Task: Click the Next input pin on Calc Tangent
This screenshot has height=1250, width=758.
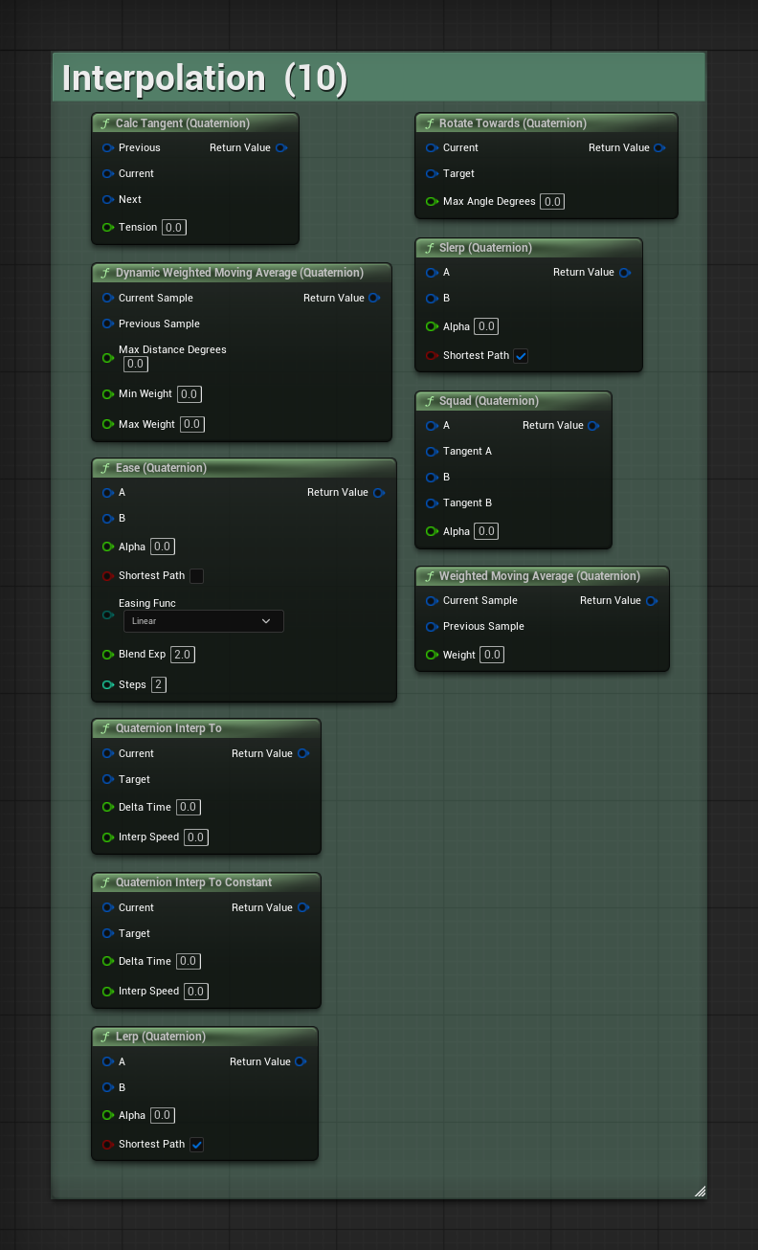Action: pyautogui.click(x=108, y=199)
